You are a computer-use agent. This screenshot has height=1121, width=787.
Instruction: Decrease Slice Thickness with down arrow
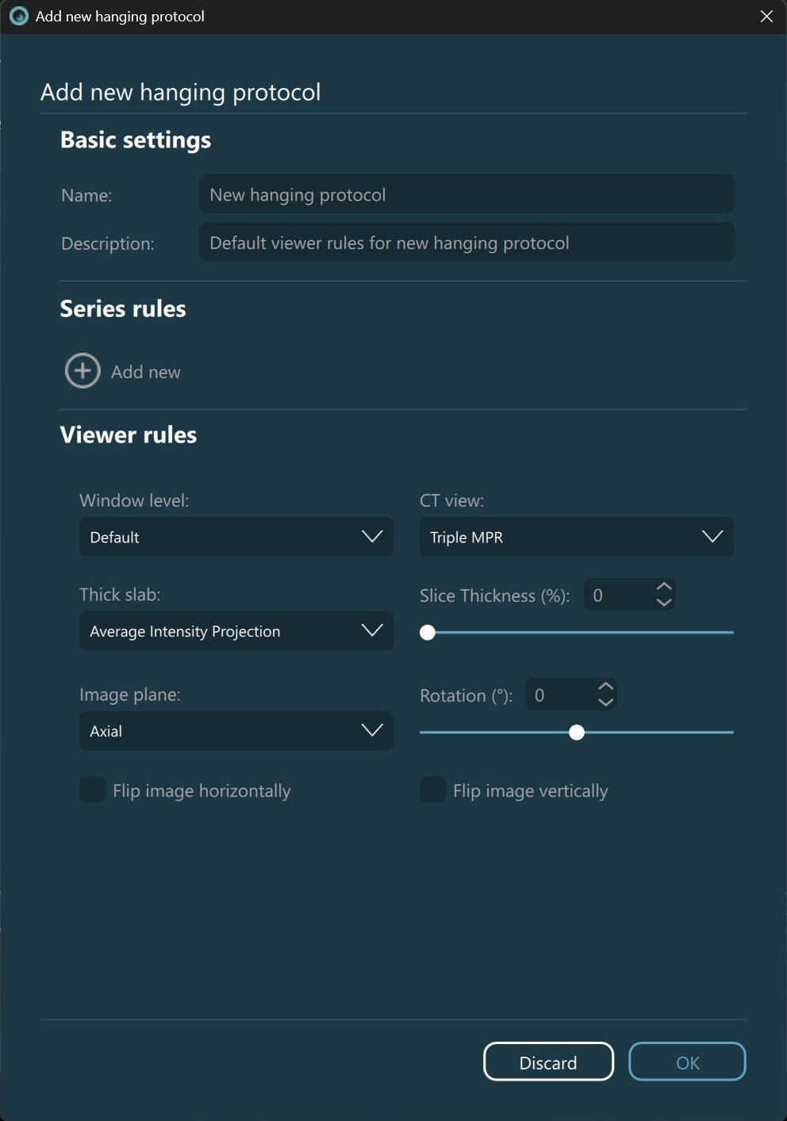coord(664,603)
